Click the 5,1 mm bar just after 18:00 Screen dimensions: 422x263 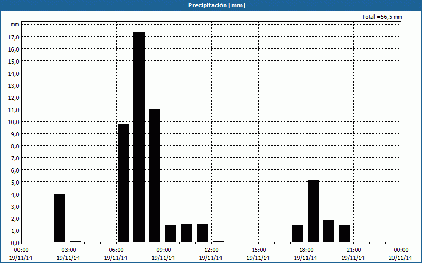[x=313, y=211]
